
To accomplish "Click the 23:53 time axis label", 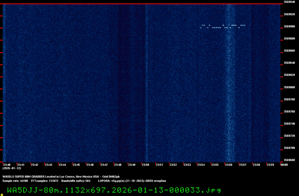I will (187, 165).
